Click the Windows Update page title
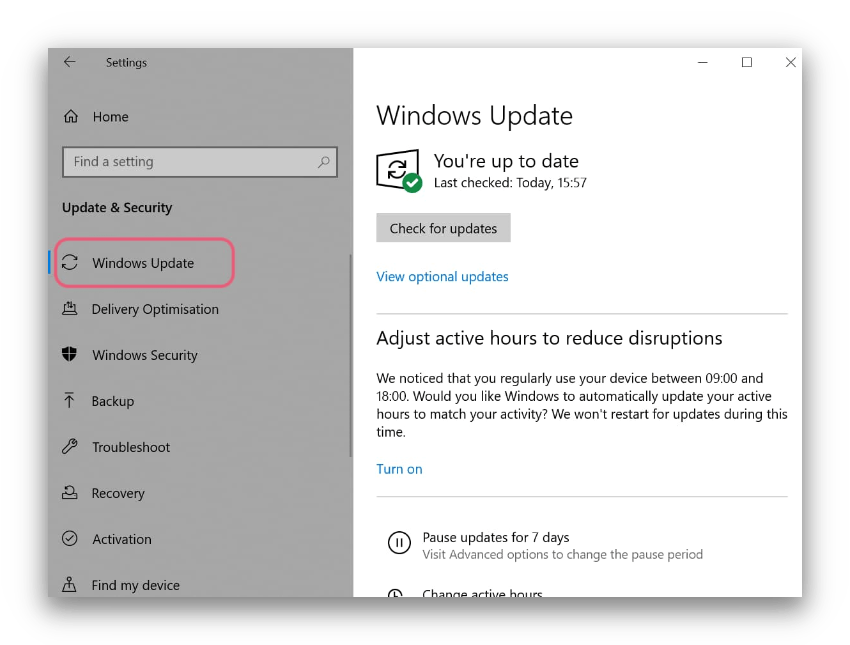Image resolution: width=850 pixels, height=645 pixels. (474, 116)
